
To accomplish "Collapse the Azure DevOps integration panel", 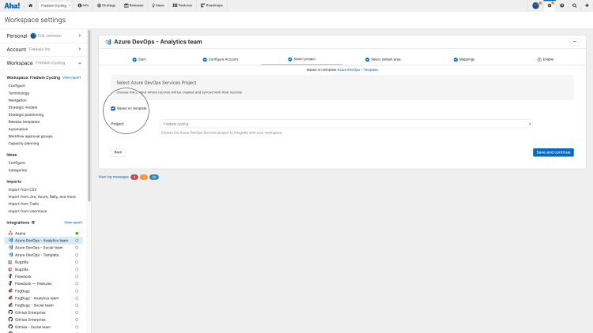I will click(575, 42).
